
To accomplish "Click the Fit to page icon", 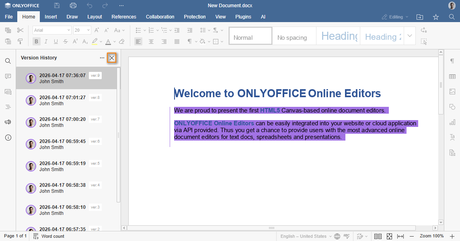I will 389,236.
